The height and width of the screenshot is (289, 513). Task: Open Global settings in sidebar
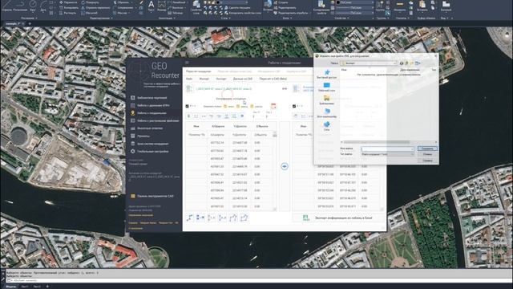(153, 152)
